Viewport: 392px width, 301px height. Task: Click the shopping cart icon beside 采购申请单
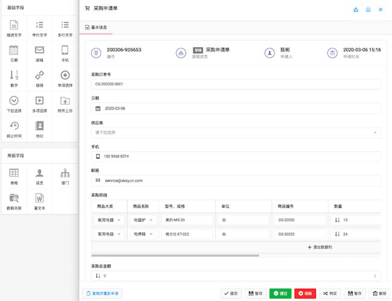click(87, 8)
